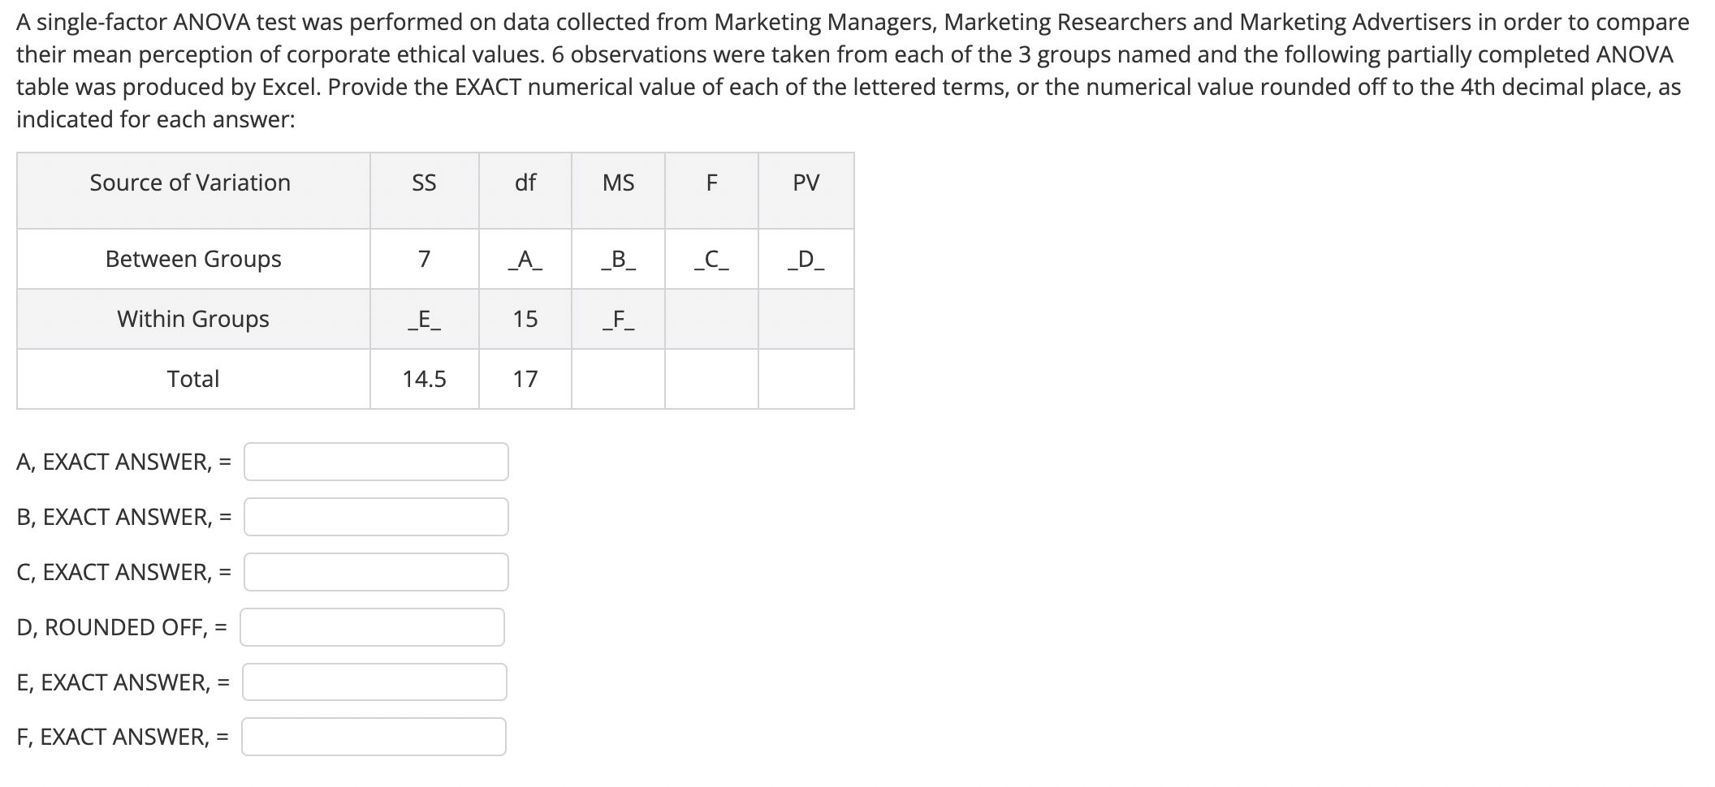
Task: Click the _A_ placeholder cell in the table
Action: click(x=525, y=260)
